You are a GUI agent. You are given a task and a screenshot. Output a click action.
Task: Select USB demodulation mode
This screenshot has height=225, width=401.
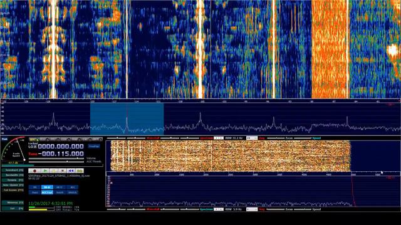click(x=76, y=139)
